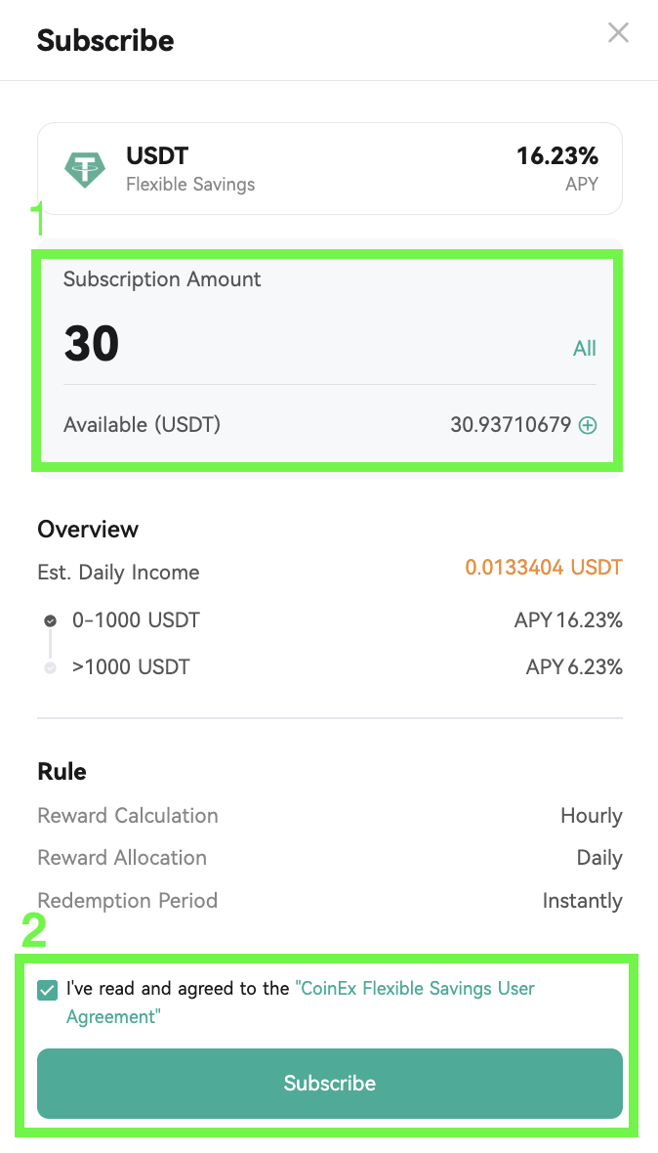Click the 0.0133404 USDT estimated daily income
The image size is (658, 1153).
pyautogui.click(x=544, y=568)
